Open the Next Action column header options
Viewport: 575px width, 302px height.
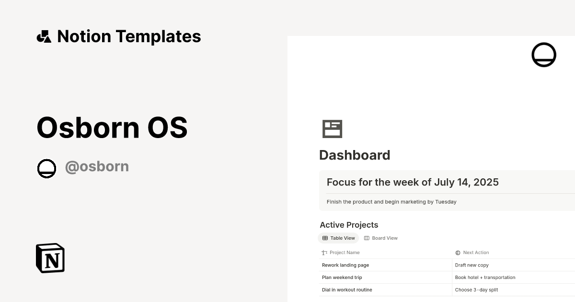tap(475, 252)
